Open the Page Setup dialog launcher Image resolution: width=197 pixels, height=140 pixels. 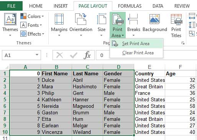tap(183, 43)
